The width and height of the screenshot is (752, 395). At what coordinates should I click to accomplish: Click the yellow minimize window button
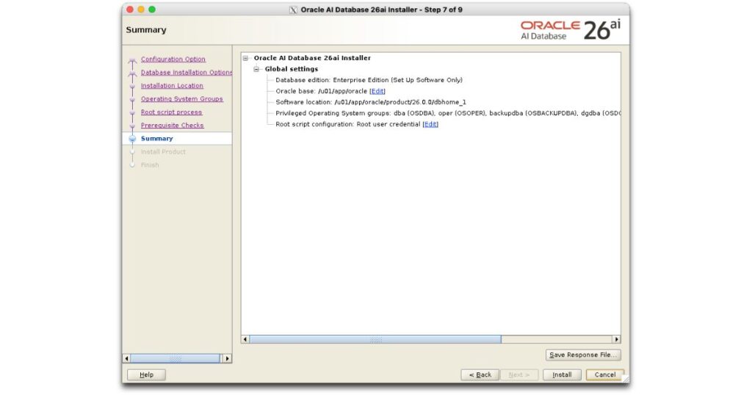(x=141, y=10)
